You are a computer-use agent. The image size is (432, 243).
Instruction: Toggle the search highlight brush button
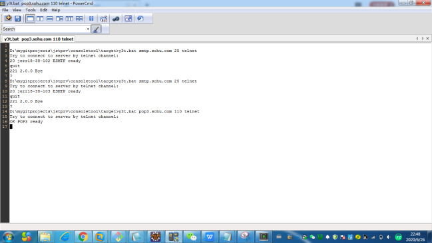[96, 29]
